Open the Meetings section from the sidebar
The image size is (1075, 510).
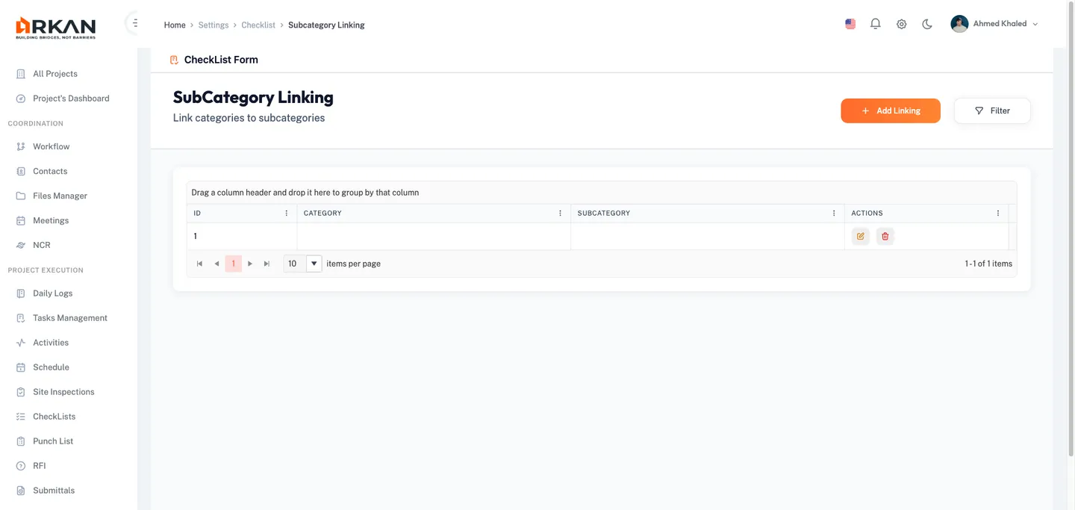click(50, 220)
